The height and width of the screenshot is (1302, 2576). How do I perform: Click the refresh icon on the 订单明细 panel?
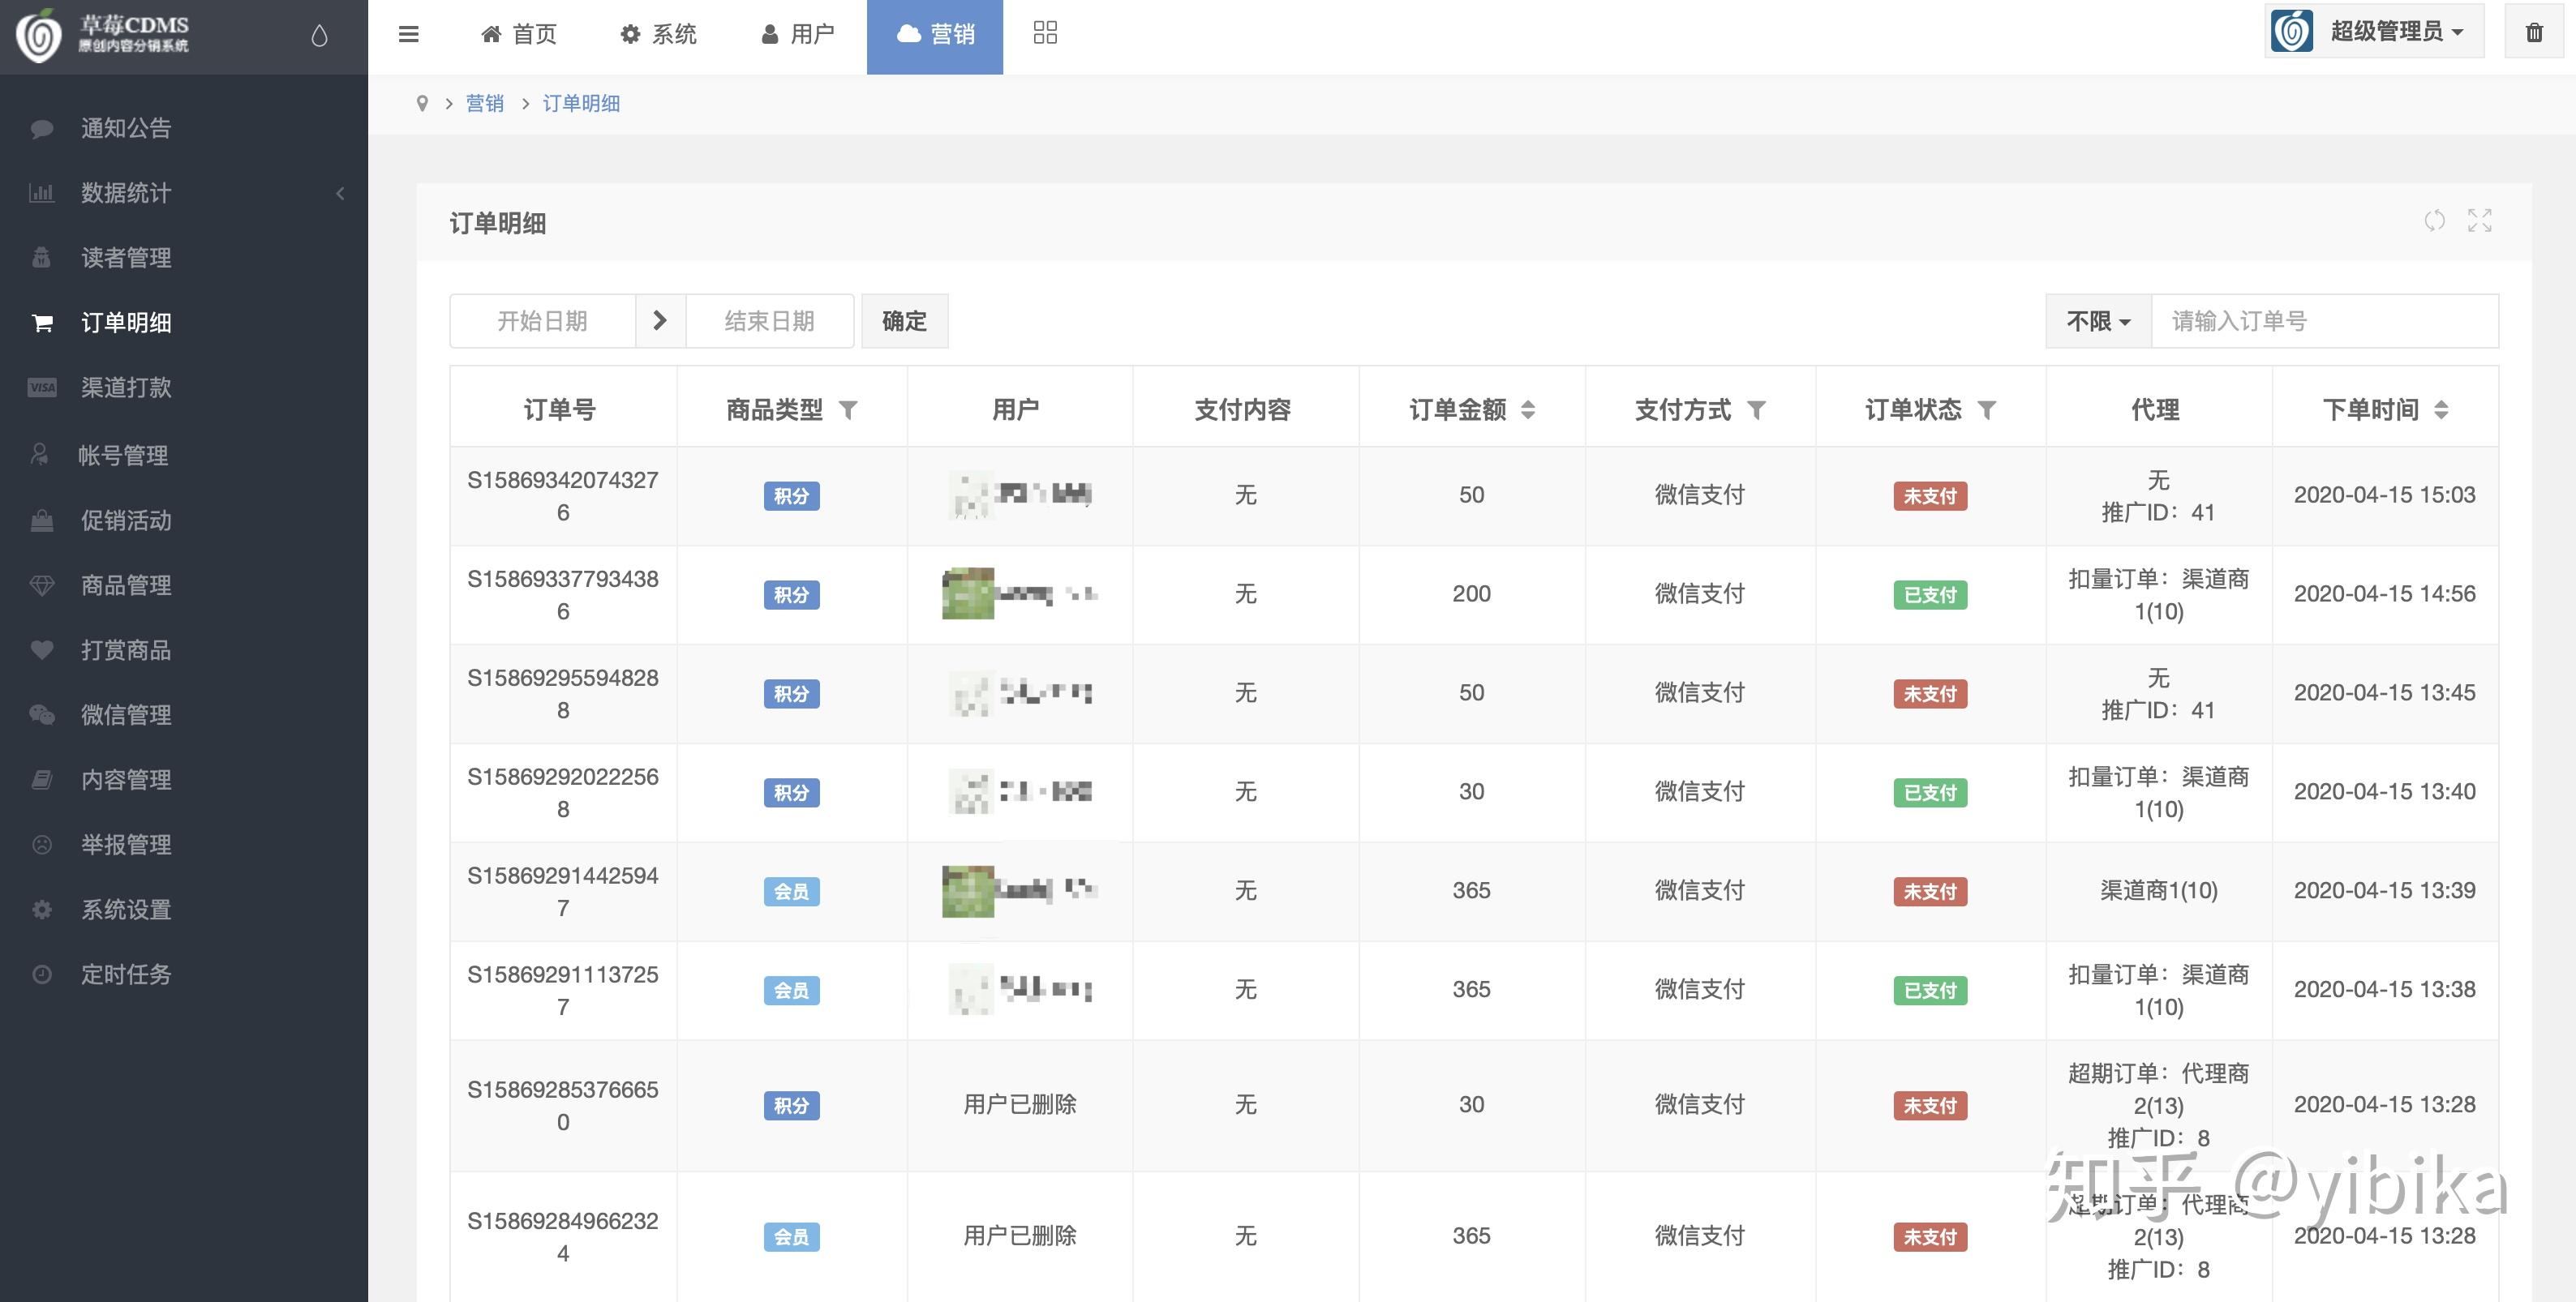pyautogui.click(x=2435, y=221)
